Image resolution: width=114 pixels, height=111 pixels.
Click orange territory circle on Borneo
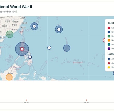coord(9,77)
